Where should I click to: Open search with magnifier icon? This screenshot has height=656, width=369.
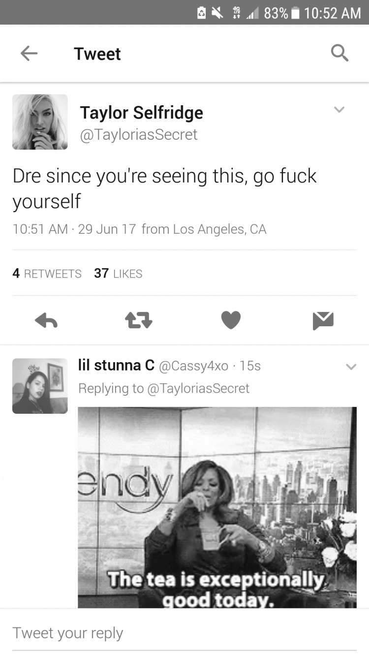pos(339,53)
